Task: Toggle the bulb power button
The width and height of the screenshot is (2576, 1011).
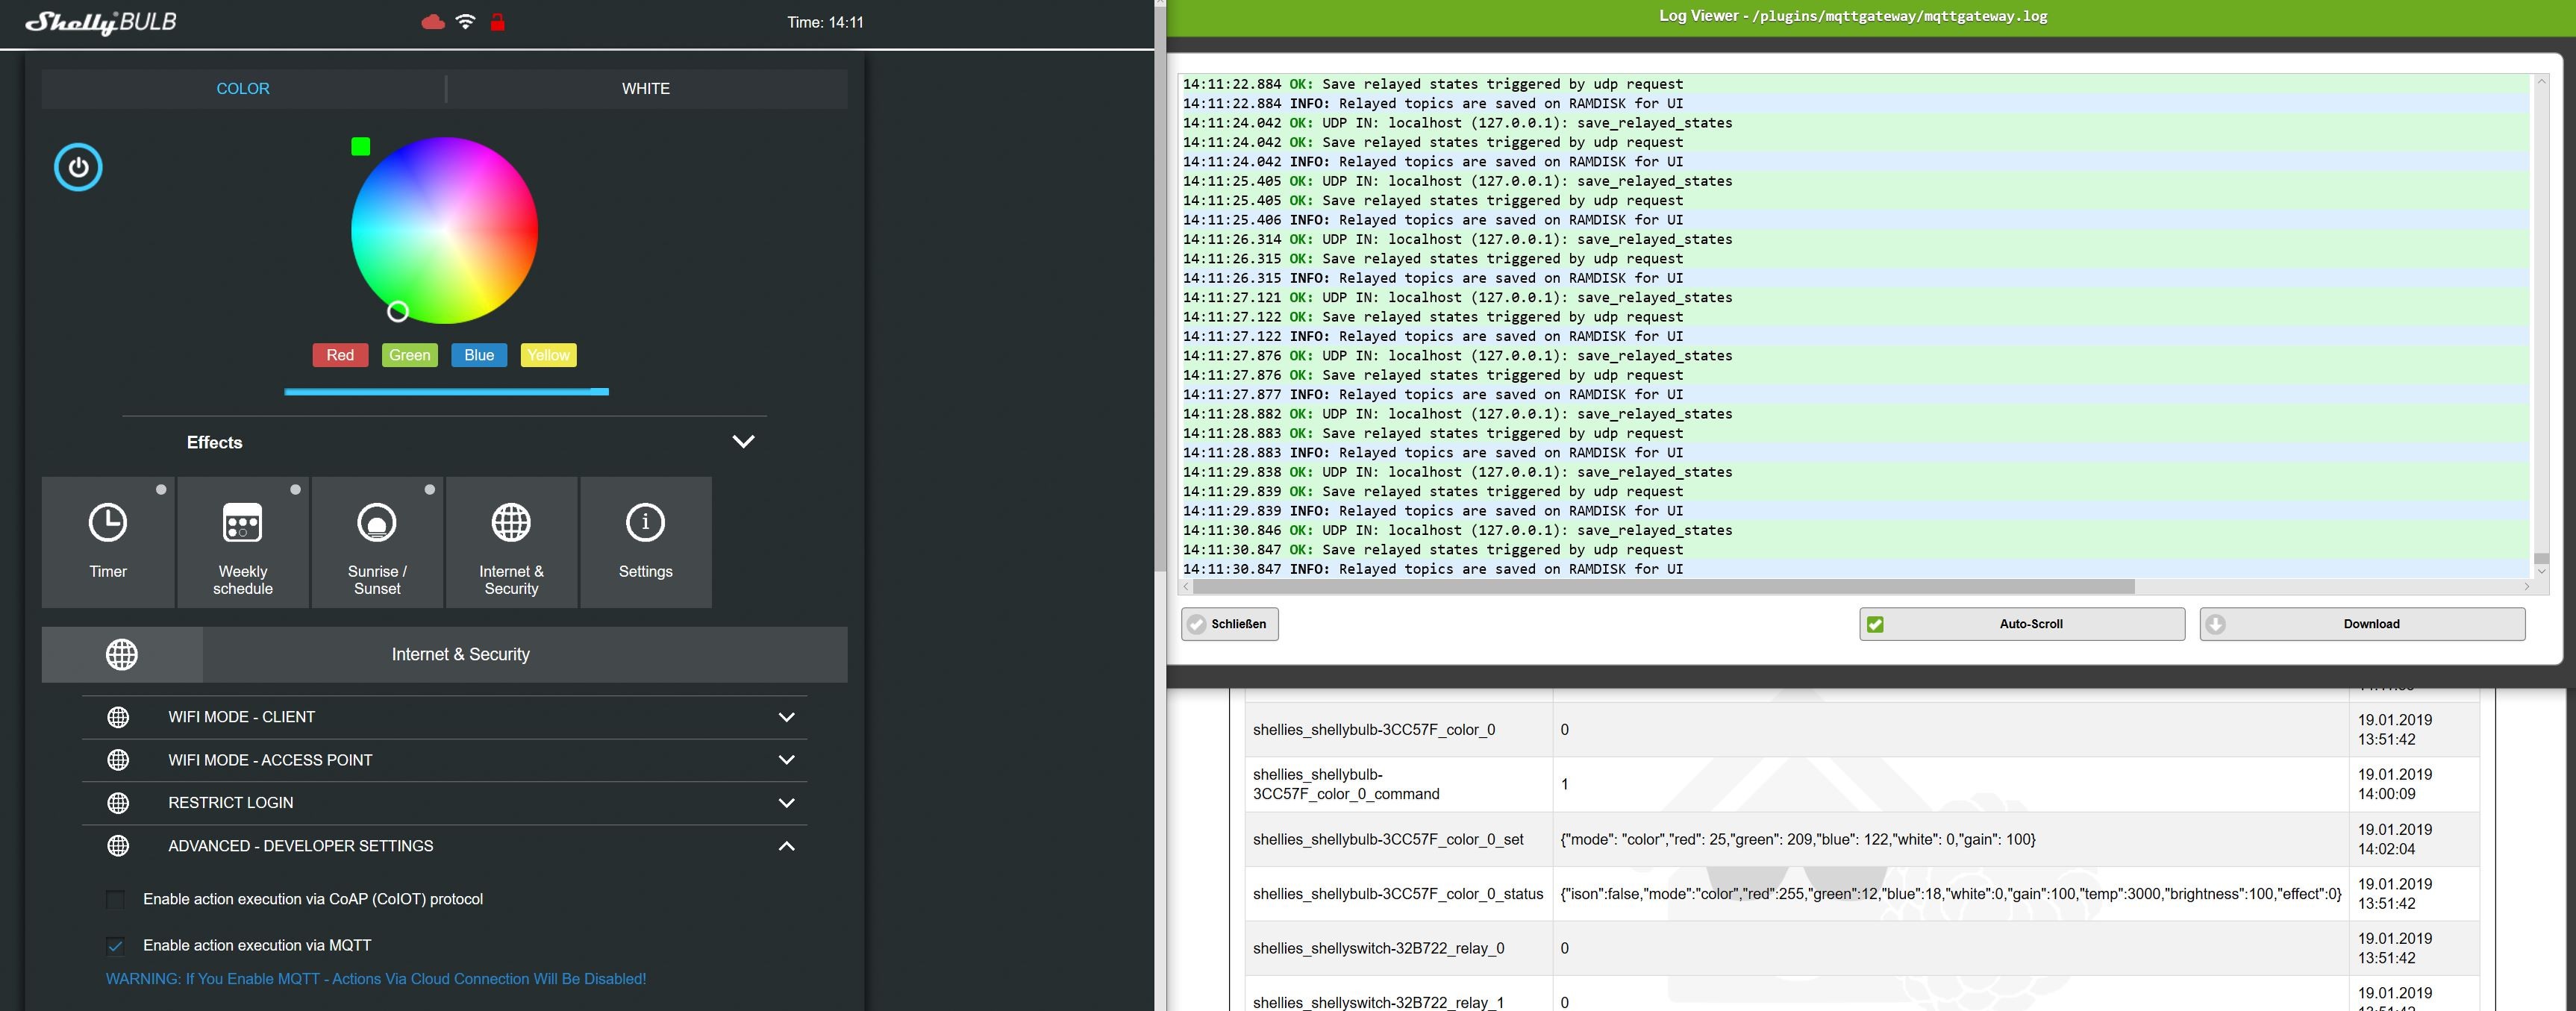Action: click(x=78, y=167)
